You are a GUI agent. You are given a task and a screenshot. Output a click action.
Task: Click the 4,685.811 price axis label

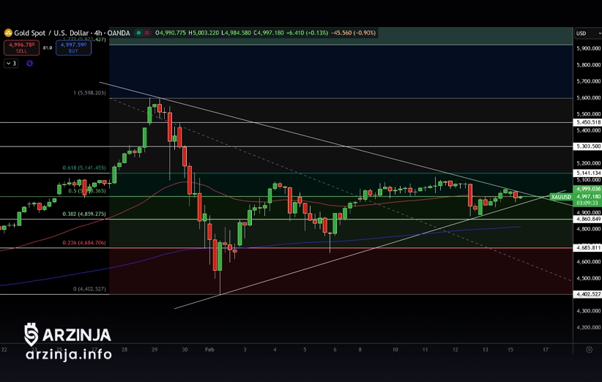tap(587, 247)
